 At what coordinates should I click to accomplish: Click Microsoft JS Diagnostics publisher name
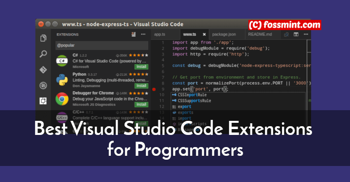click(x=94, y=104)
